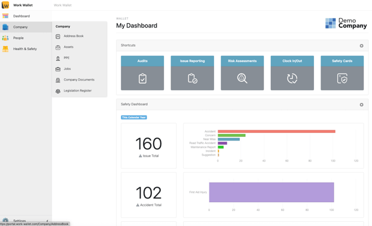This screenshot has width=372, height=226.
Task: Select the Company building icon in sidebar
Action: tap(5, 27)
